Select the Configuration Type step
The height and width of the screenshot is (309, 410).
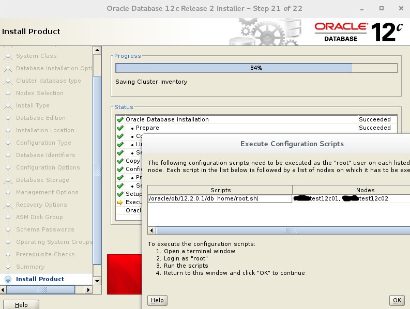click(x=43, y=143)
